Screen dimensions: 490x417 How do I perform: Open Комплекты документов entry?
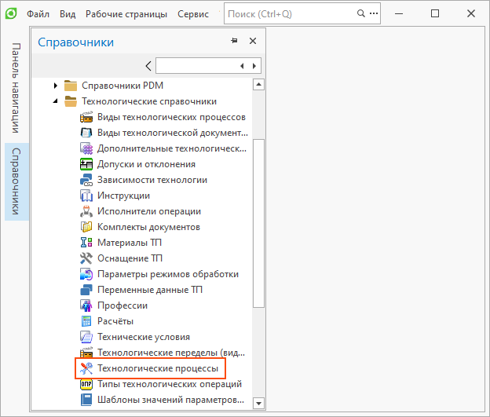click(148, 227)
